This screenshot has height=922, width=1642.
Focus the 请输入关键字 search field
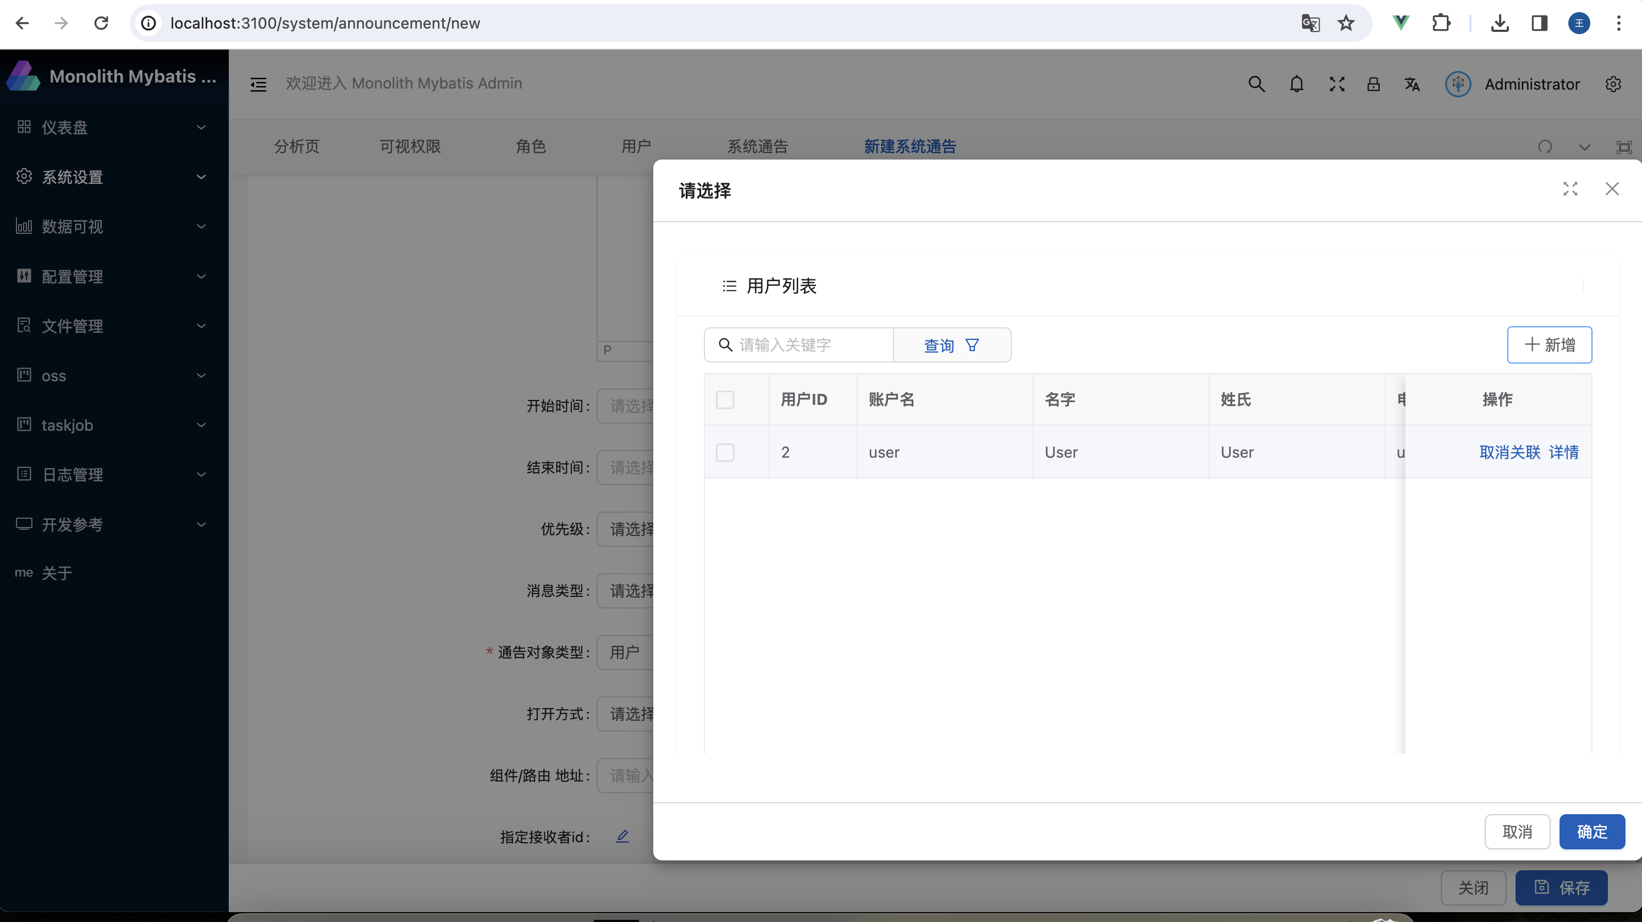tap(809, 345)
